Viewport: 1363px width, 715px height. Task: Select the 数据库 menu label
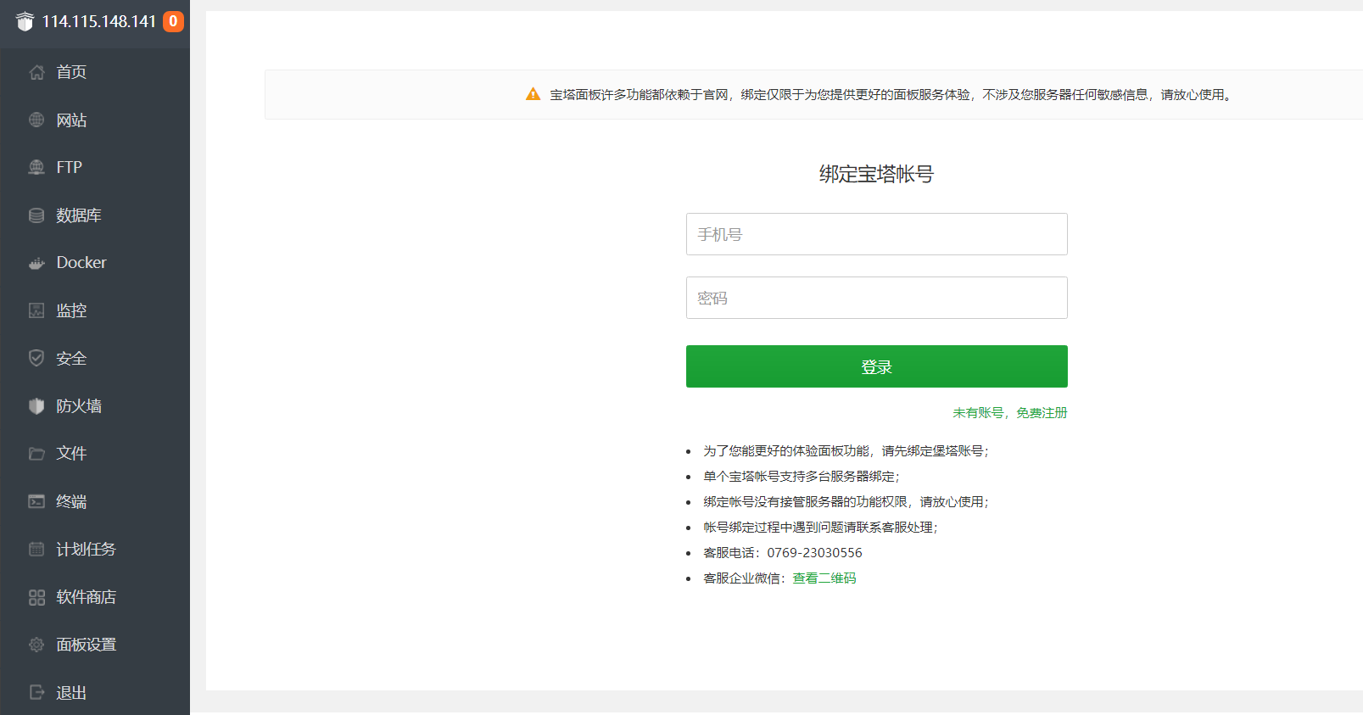[79, 215]
